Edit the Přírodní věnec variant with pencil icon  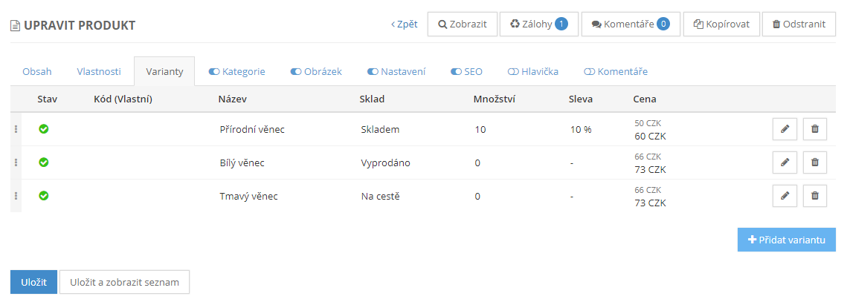click(785, 129)
